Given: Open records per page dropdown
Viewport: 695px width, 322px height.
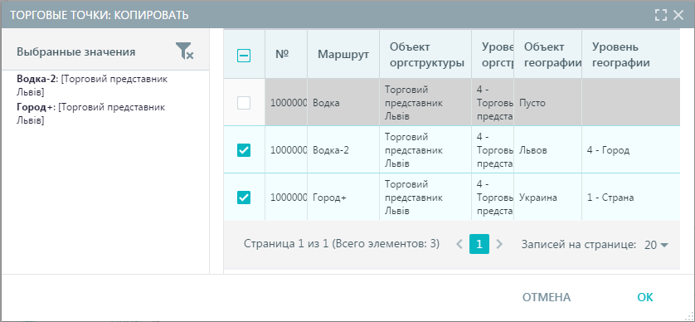Looking at the screenshot, I should pyautogui.click(x=656, y=245).
